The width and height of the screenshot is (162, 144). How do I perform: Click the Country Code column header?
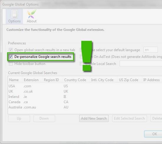tap(75, 80)
